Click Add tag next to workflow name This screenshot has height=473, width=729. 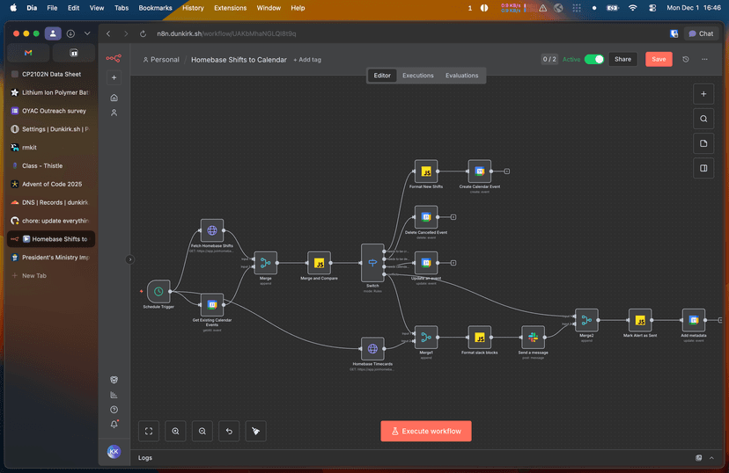click(307, 60)
